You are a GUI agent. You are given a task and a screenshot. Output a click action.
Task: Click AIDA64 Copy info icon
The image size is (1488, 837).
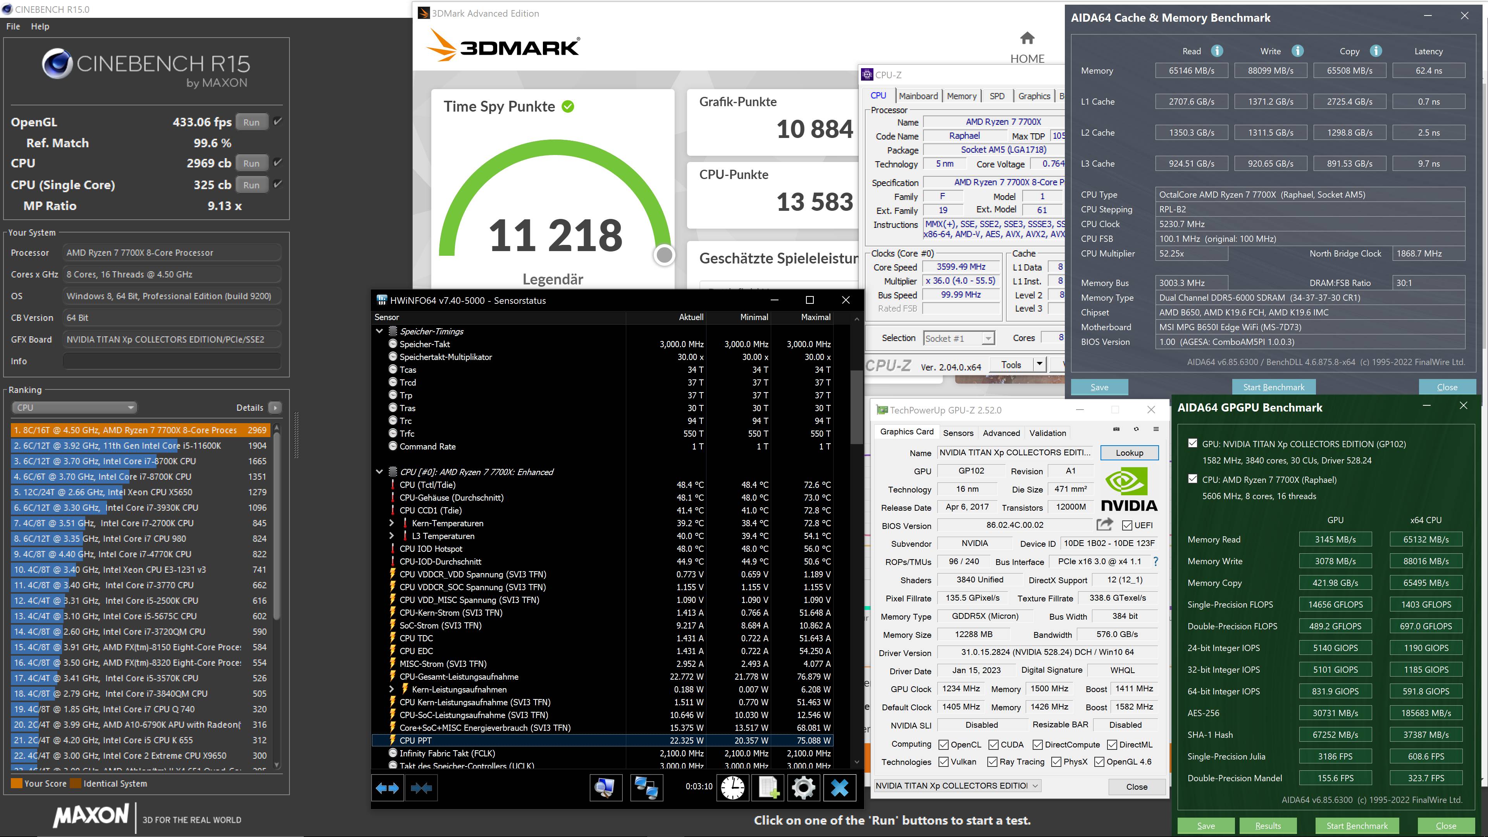[x=1376, y=51]
